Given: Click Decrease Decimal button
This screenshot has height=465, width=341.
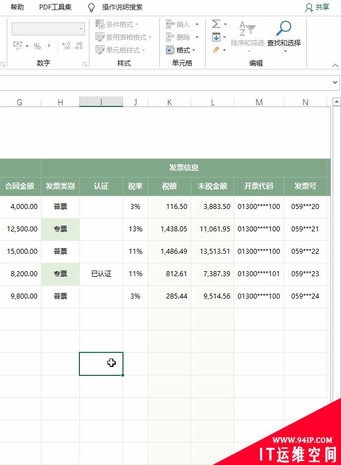Looking at the screenshot, I should (x=78, y=46).
